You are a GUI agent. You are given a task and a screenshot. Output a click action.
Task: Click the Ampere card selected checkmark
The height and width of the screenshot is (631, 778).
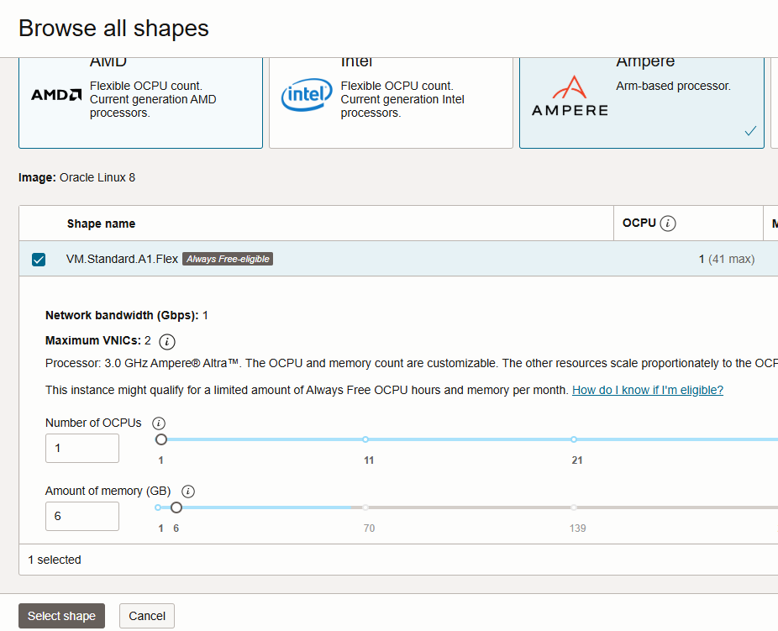[750, 131]
